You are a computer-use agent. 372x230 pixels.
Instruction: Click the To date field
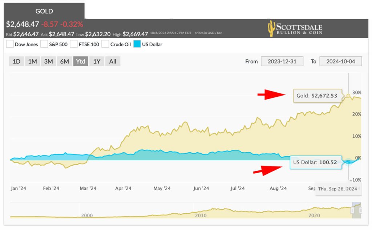coord(340,61)
